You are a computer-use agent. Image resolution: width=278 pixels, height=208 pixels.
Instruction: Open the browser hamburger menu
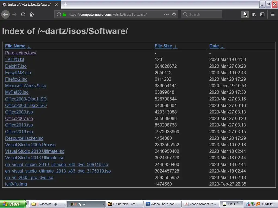tap(273, 14)
